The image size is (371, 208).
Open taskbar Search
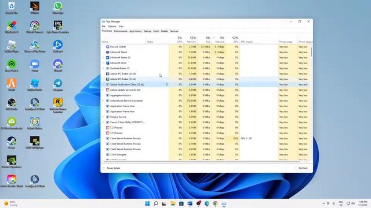[156, 203]
